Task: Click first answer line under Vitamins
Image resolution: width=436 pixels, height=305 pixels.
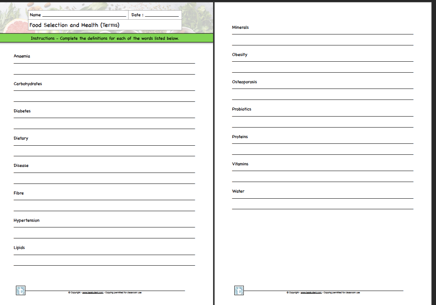Action: pyautogui.click(x=322, y=170)
